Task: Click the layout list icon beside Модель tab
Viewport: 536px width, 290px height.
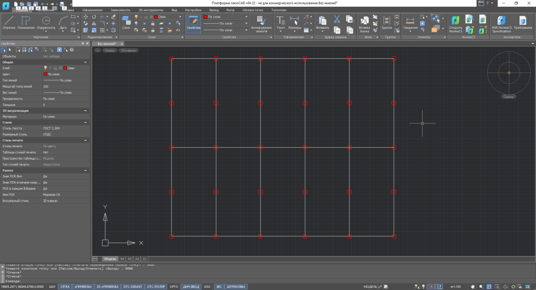Action: point(95,259)
